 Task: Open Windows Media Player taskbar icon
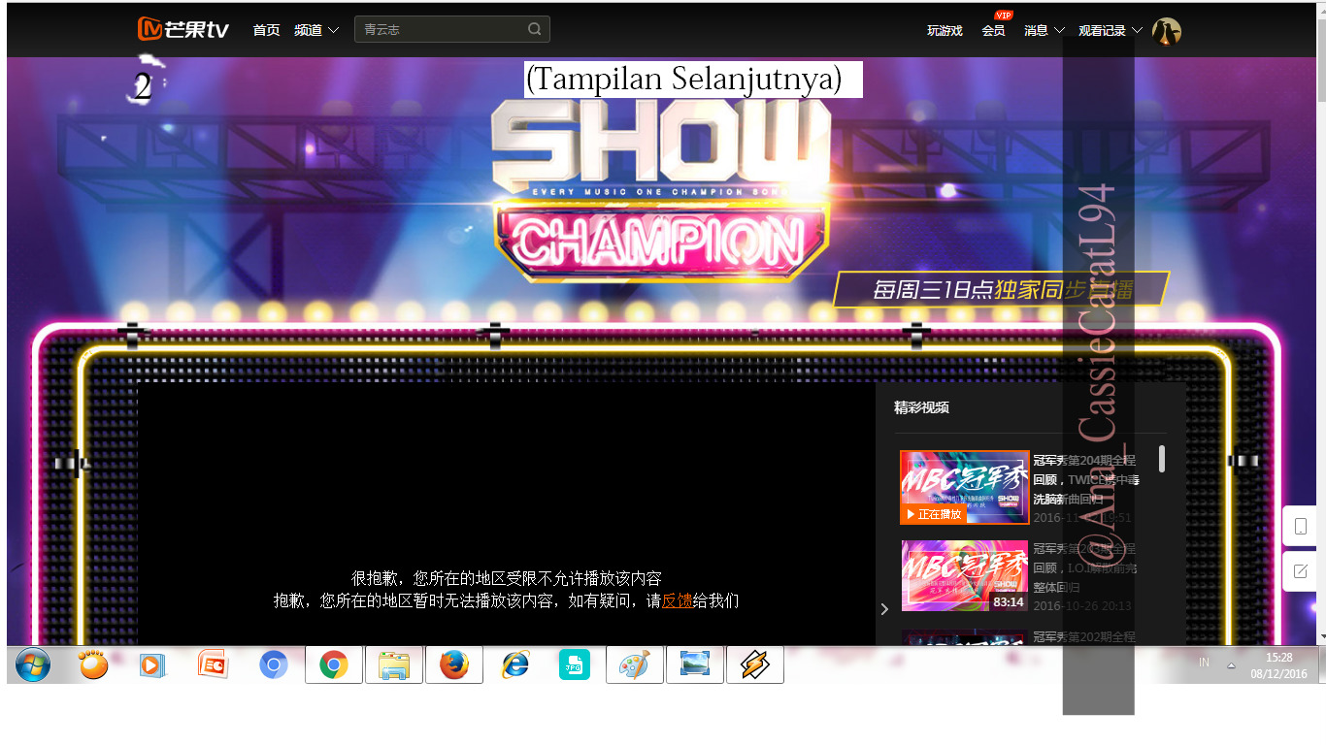tap(152, 664)
